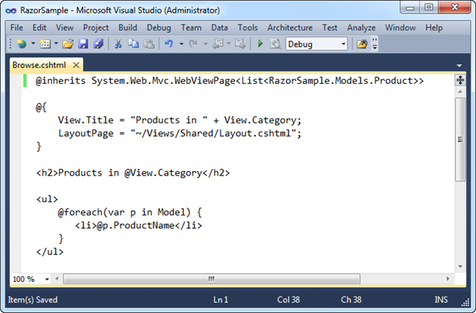
Task: Select the Browse.cshtml document tab
Action: tap(39, 65)
